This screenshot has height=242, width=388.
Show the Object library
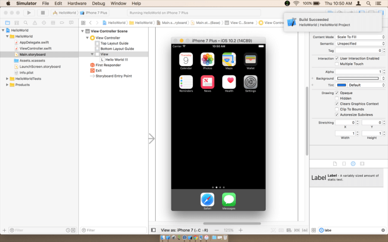(x=353, y=164)
